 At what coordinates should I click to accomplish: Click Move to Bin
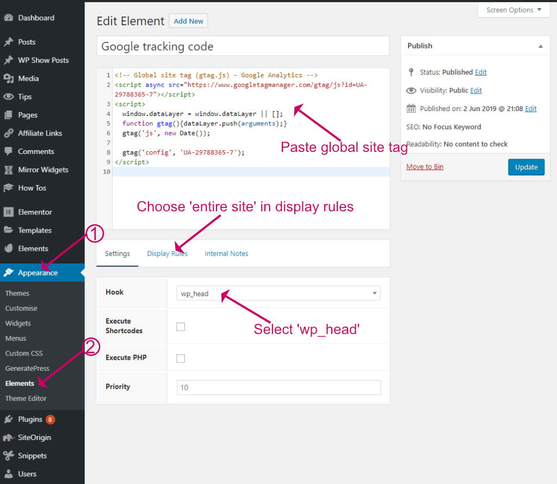click(x=424, y=167)
